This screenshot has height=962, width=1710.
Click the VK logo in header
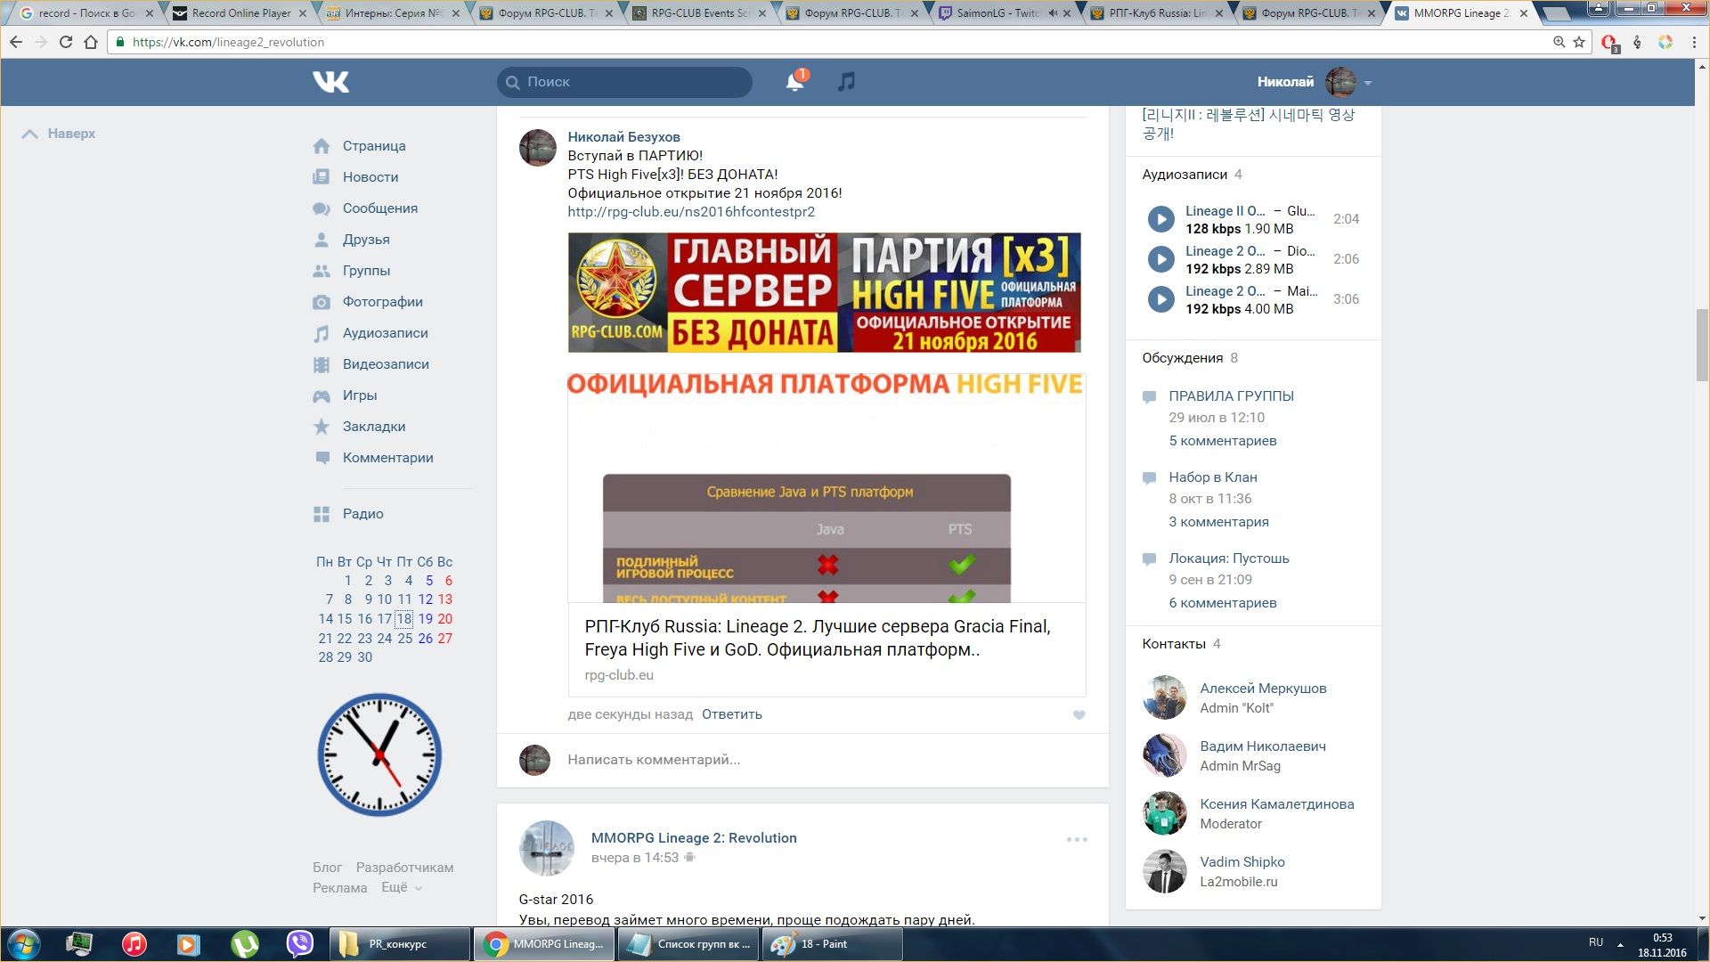pyautogui.click(x=330, y=82)
